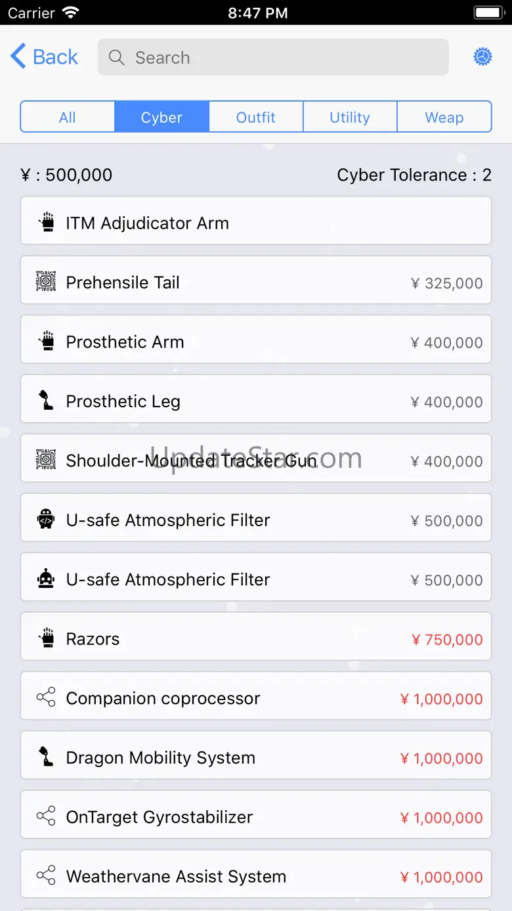Show the Utility items tab

click(350, 117)
